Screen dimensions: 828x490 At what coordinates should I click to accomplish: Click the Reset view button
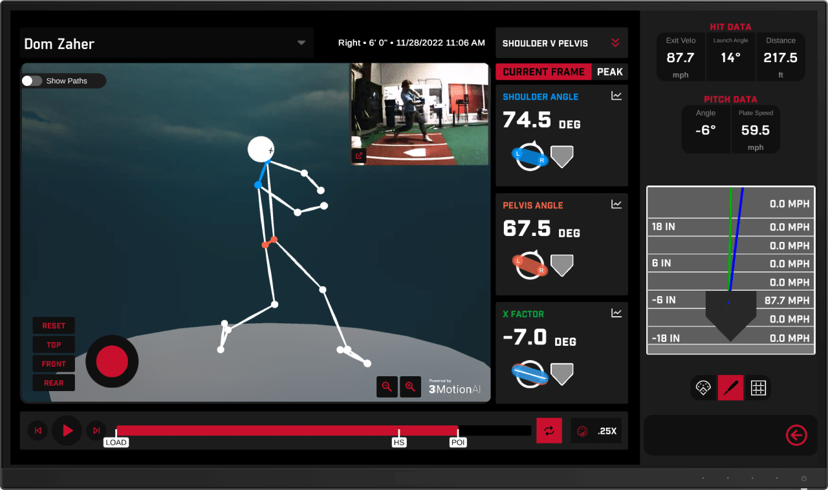[x=54, y=326]
